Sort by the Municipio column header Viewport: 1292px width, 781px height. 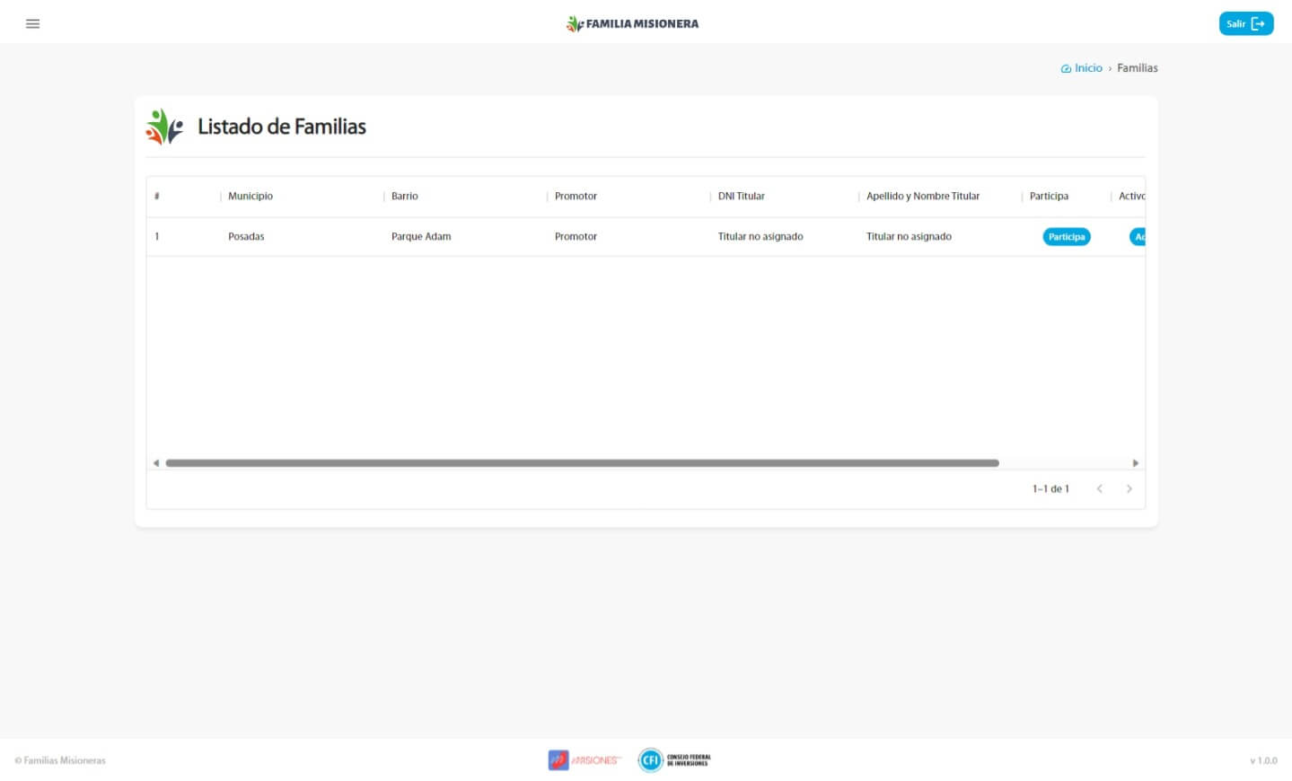pyautogui.click(x=250, y=197)
